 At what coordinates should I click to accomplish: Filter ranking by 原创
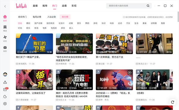pos(63,28)
